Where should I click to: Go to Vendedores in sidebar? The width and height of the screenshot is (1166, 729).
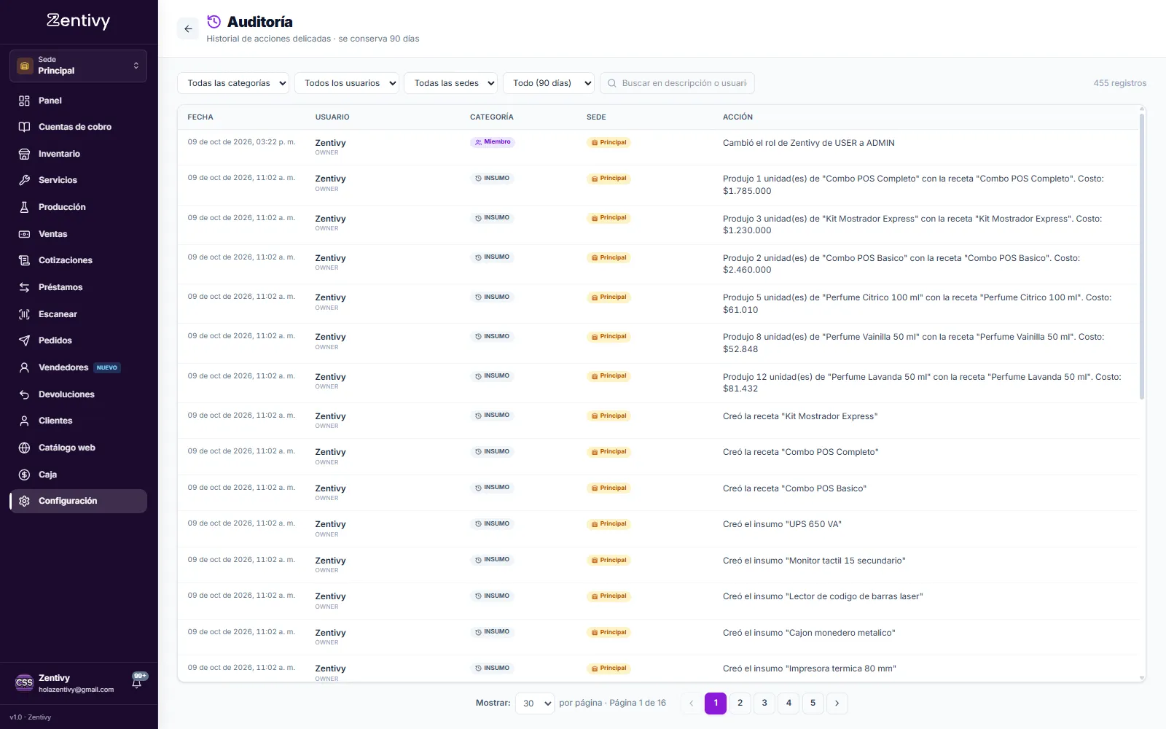click(x=78, y=367)
